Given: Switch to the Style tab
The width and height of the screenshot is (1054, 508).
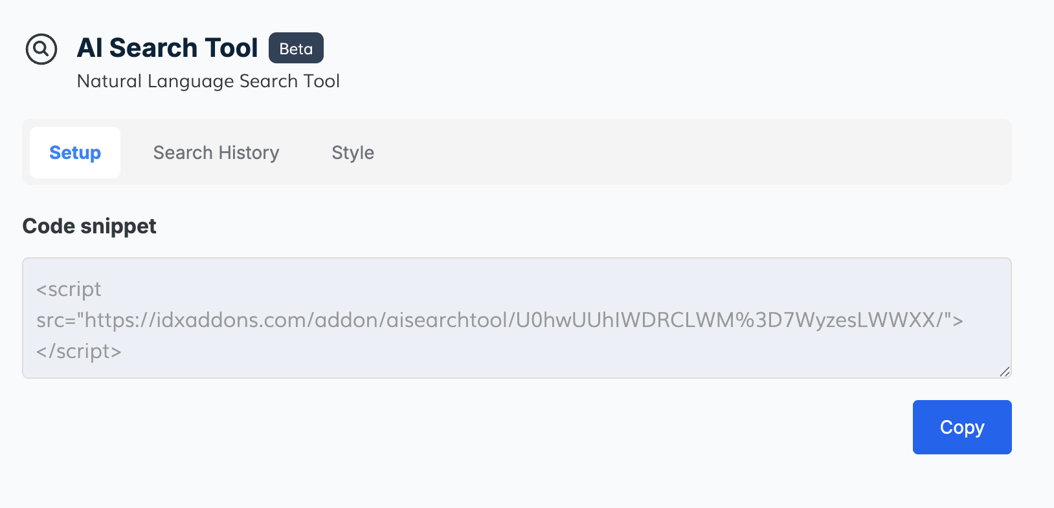Looking at the screenshot, I should (x=353, y=153).
